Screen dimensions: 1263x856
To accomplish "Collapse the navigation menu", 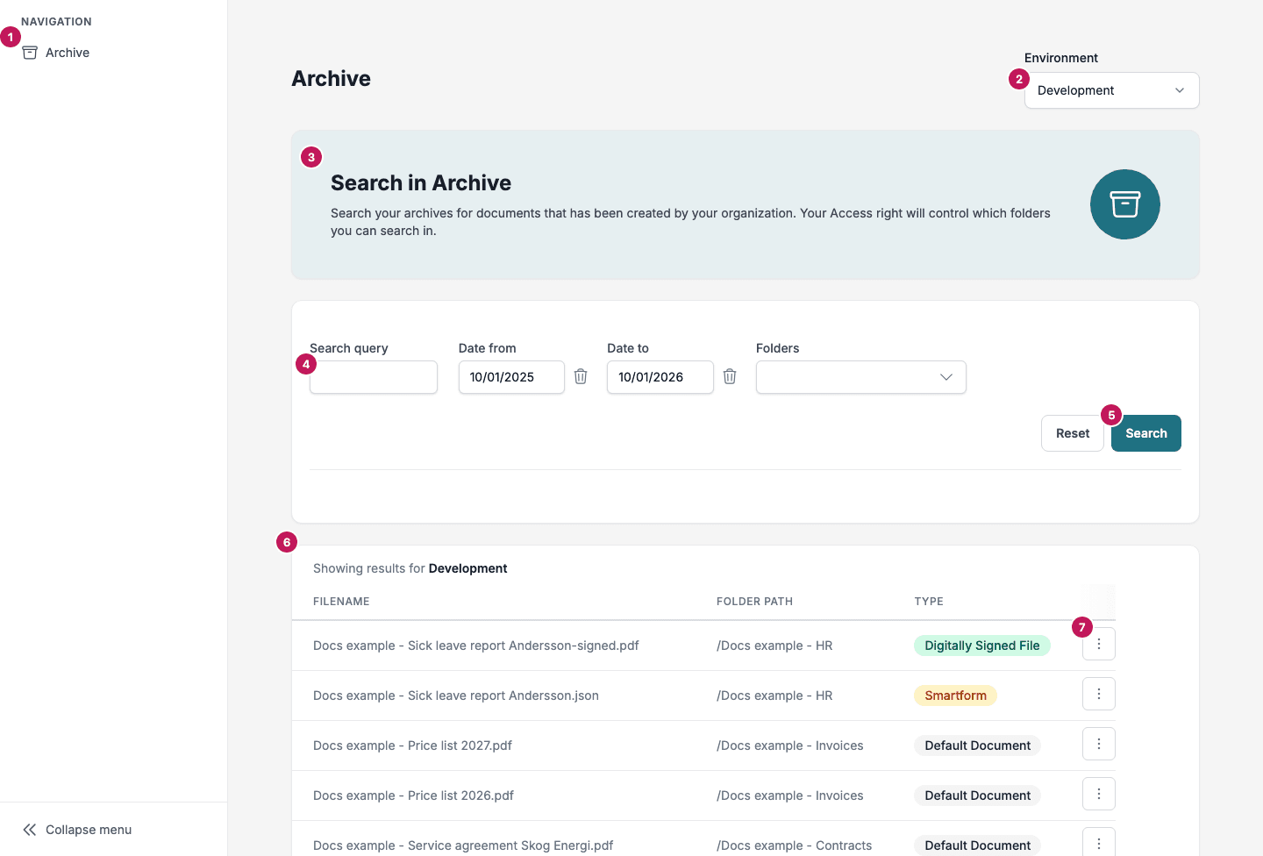I will (77, 830).
